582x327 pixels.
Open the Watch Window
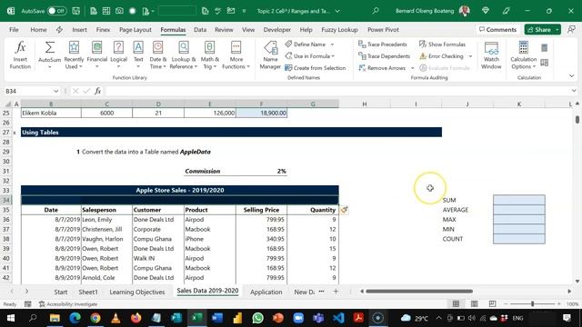(491, 55)
